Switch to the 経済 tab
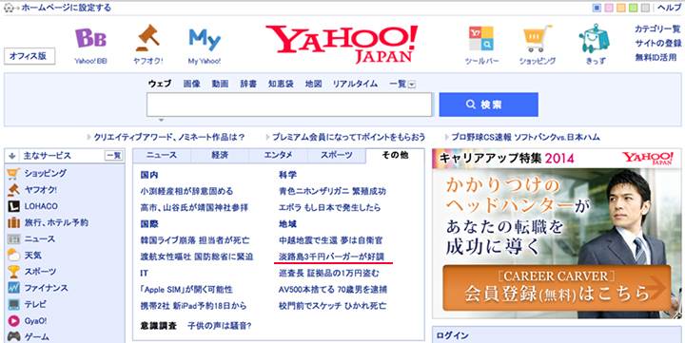Viewport: 685px width, 343px height. pyautogui.click(x=220, y=156)
